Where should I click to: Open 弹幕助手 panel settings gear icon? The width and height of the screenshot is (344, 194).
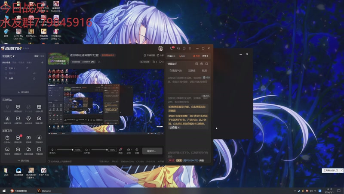click(x=201, y=64)
